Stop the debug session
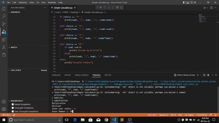The height and width of the screenshot is (123, 219). (x=121, y=8)
